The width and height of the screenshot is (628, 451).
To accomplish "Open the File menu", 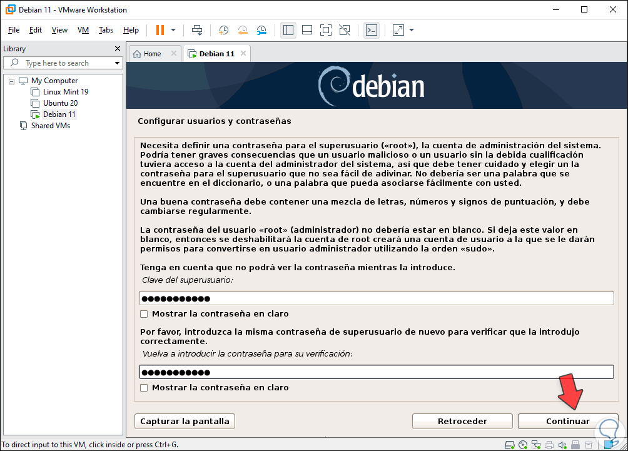I will pos(14,30).
